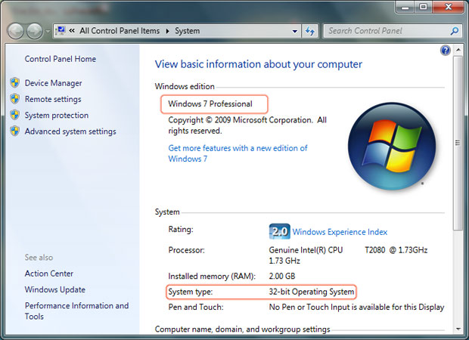This screenshot has height=340, width=469.
Task: Open the recent pages dropdown arrow
Action: (48, 32)
